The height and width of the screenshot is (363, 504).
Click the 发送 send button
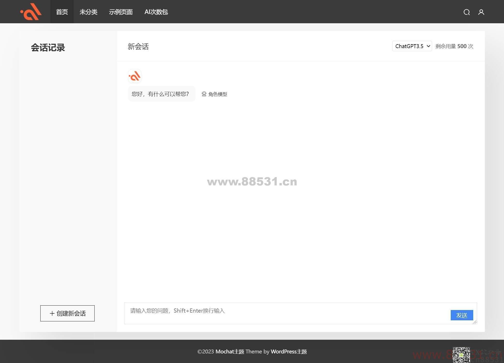pos(462,315)
